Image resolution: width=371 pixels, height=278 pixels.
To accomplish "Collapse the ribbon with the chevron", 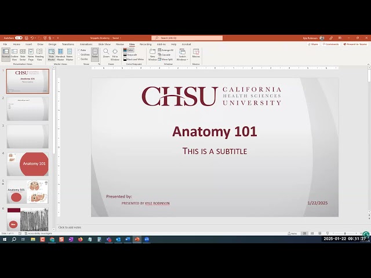I will click(x=368, y=64).
